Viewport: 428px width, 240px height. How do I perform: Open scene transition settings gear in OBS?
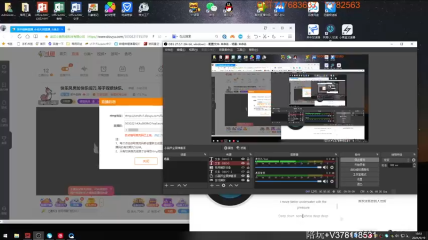(414, 160)
